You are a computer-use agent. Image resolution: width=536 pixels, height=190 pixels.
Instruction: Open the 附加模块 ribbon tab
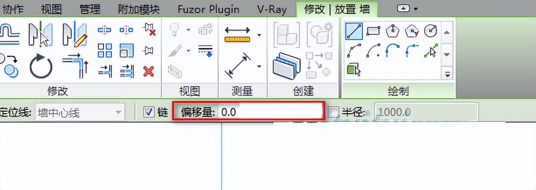point(139,9)
